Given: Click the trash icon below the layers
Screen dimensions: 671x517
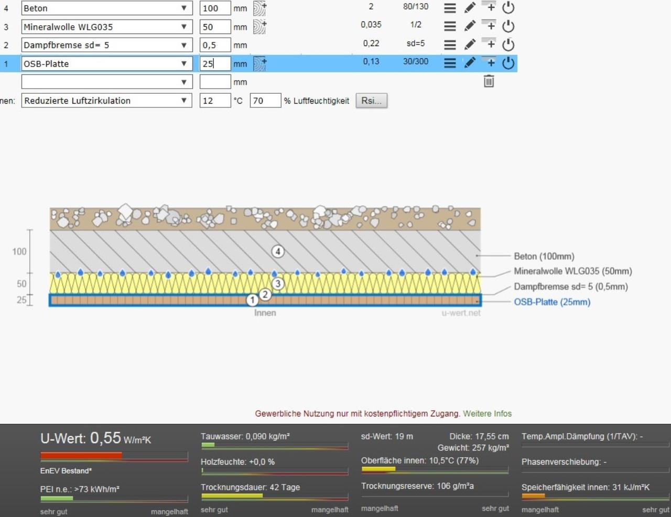Looking at the screenshot, I should tap(489, 81).
